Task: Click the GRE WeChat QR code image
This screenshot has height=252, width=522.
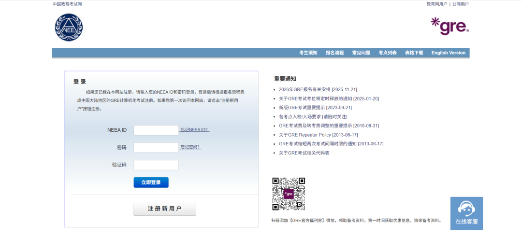Action: coord(289,194)
